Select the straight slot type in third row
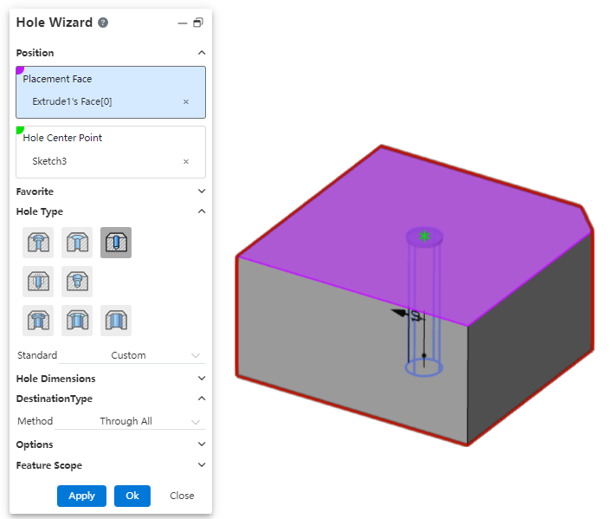Viewport: 611px width, 519px height. click(x=116, y=321)
